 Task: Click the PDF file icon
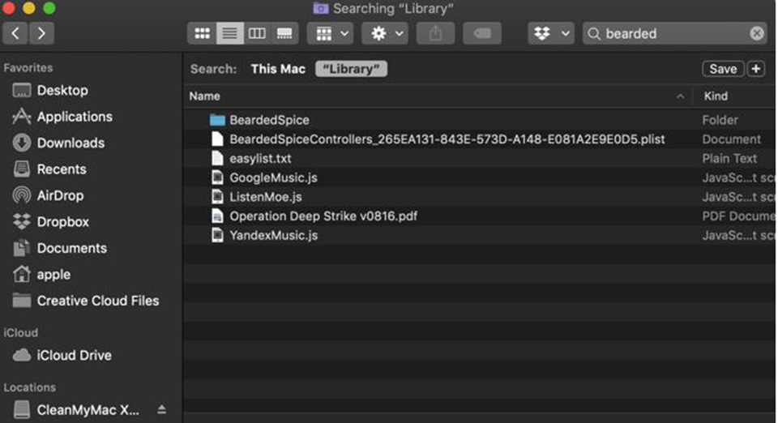(x=217, y=216)
